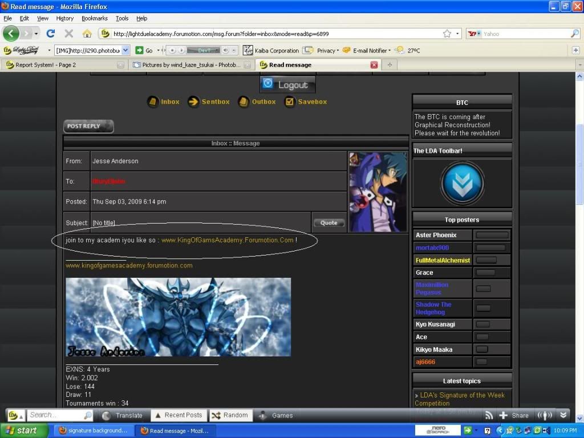Open the Outbox folder icon

tap(243, 102)
